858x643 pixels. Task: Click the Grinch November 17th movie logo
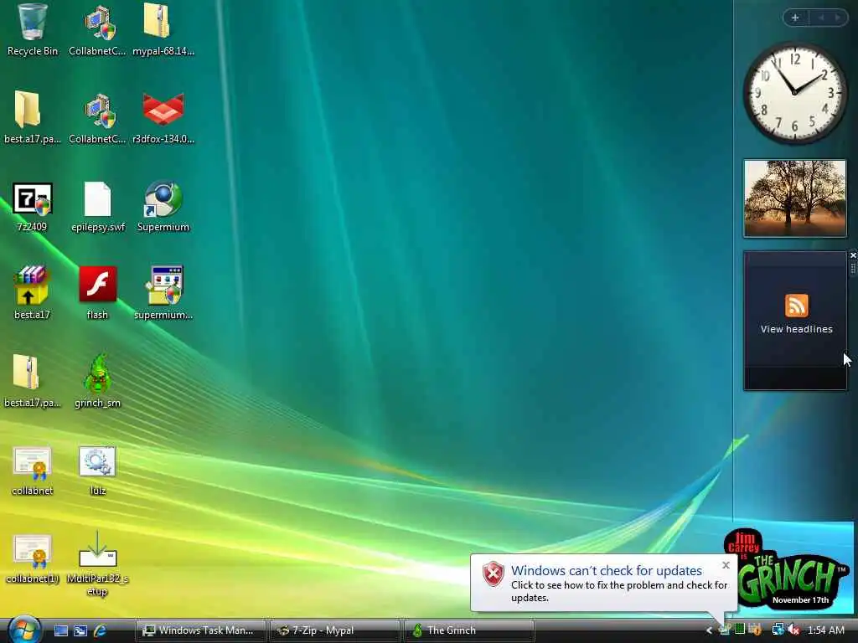[x=785, y=568]
